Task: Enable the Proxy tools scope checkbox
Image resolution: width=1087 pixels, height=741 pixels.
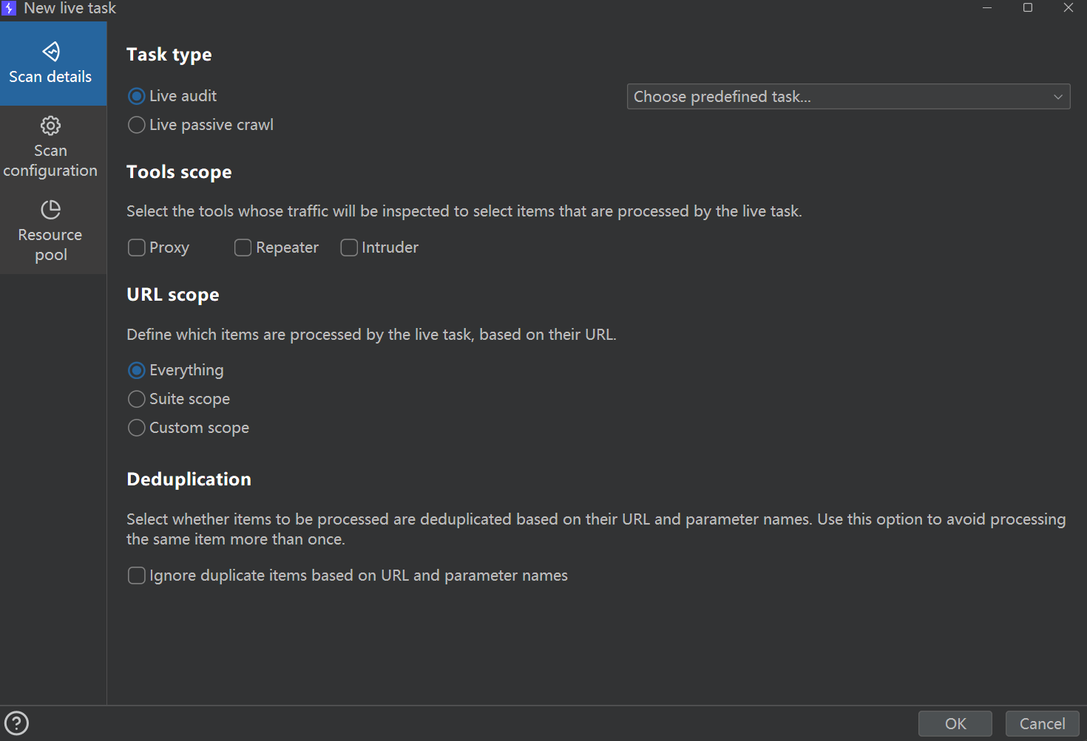Action: tap(137, 247)
